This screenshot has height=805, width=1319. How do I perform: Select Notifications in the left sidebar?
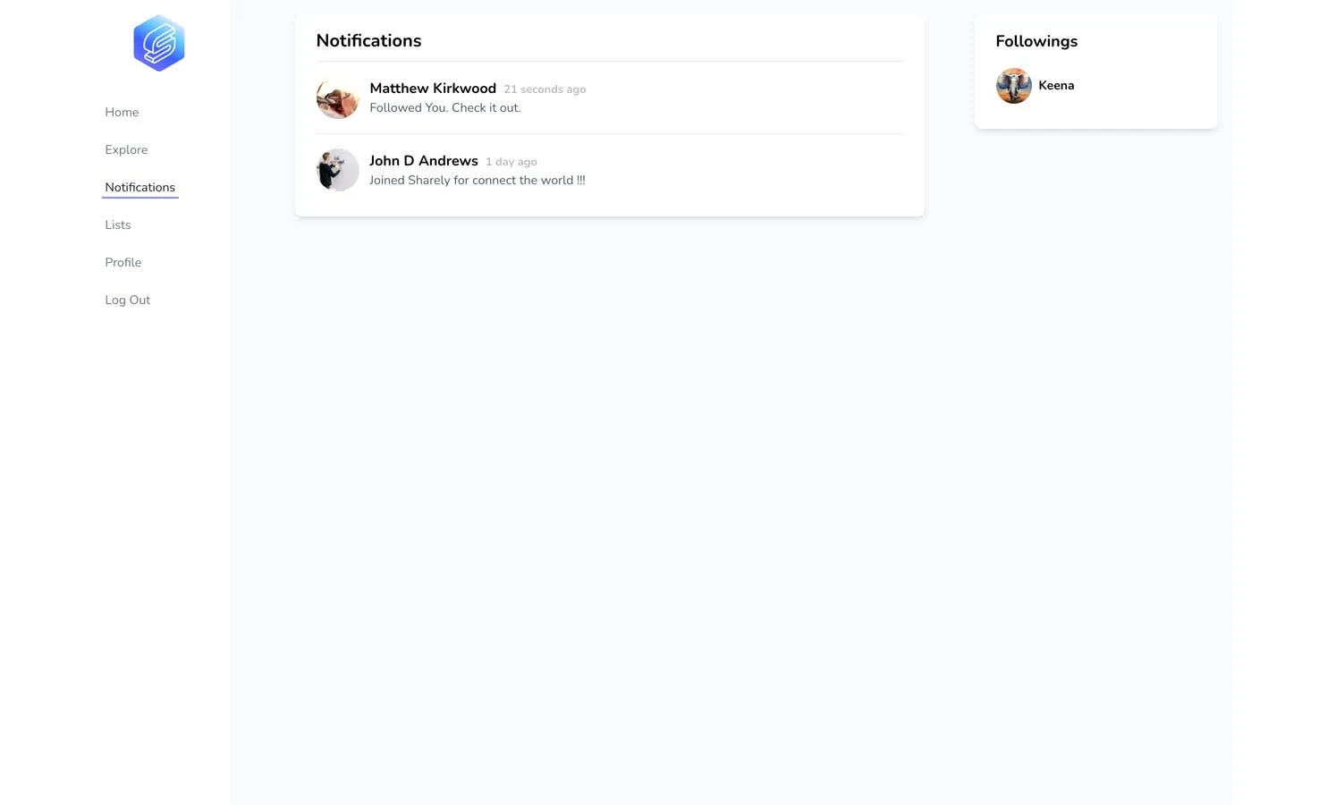140,187
